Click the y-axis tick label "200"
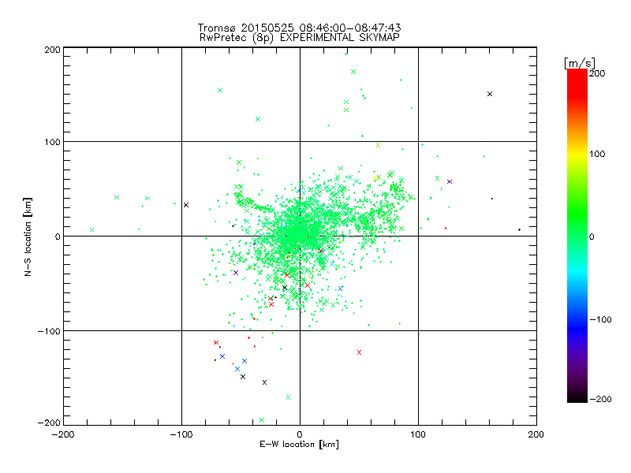Viewport: 631px width, 473px height. [x=52, y=50]
